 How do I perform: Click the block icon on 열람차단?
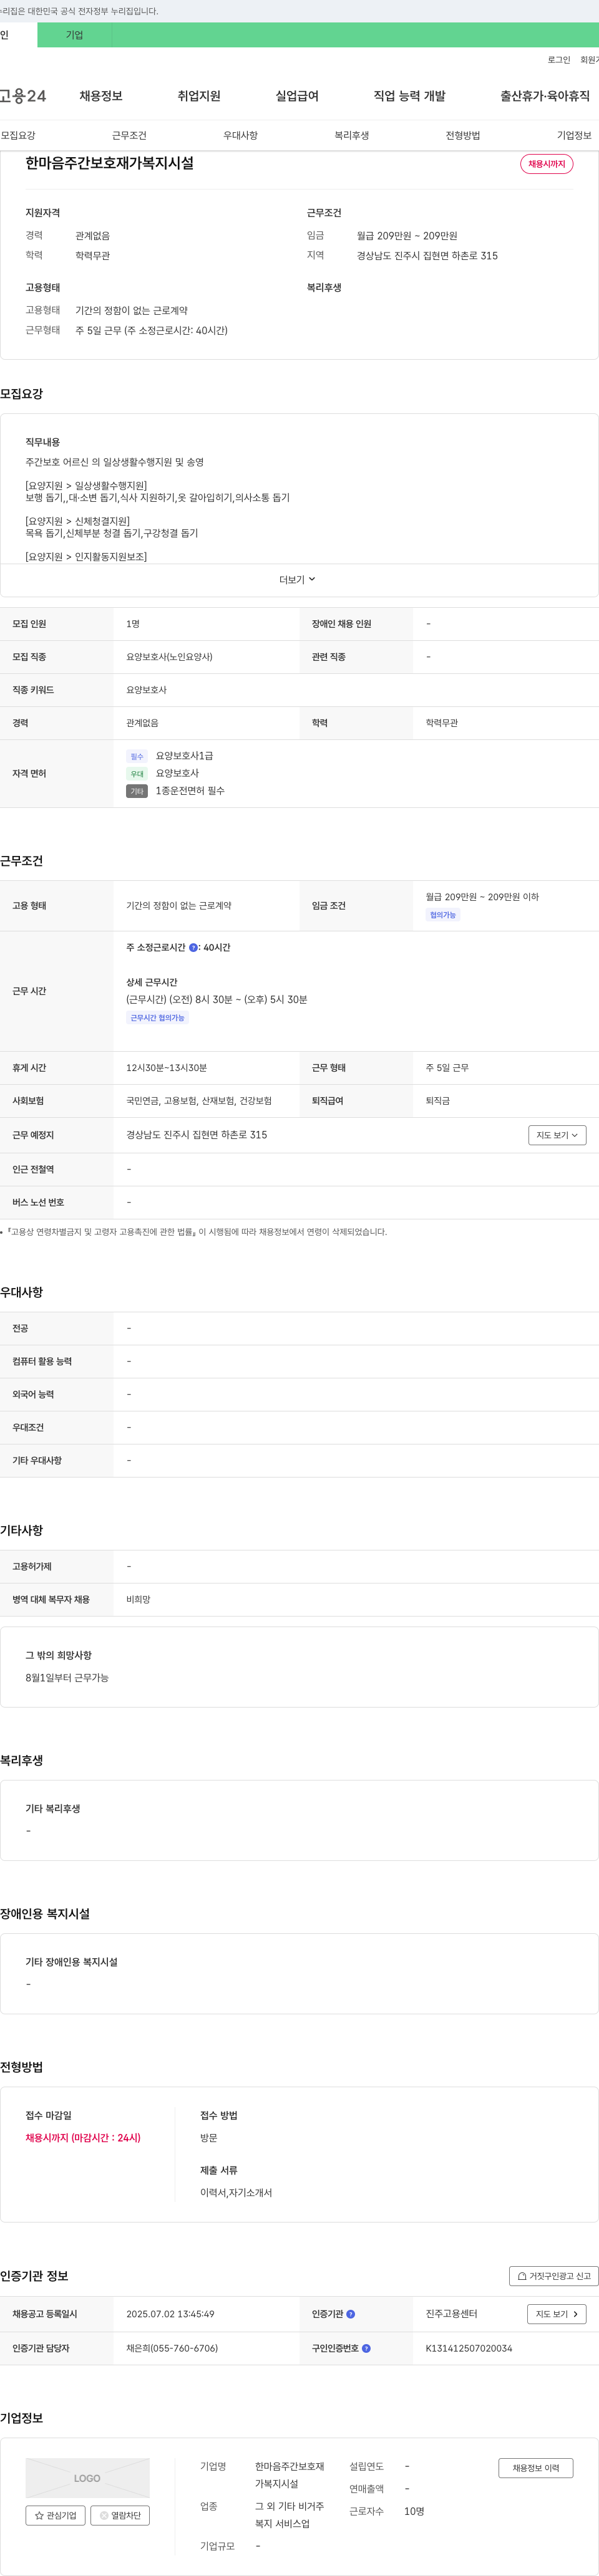[x=103, y=2515]
